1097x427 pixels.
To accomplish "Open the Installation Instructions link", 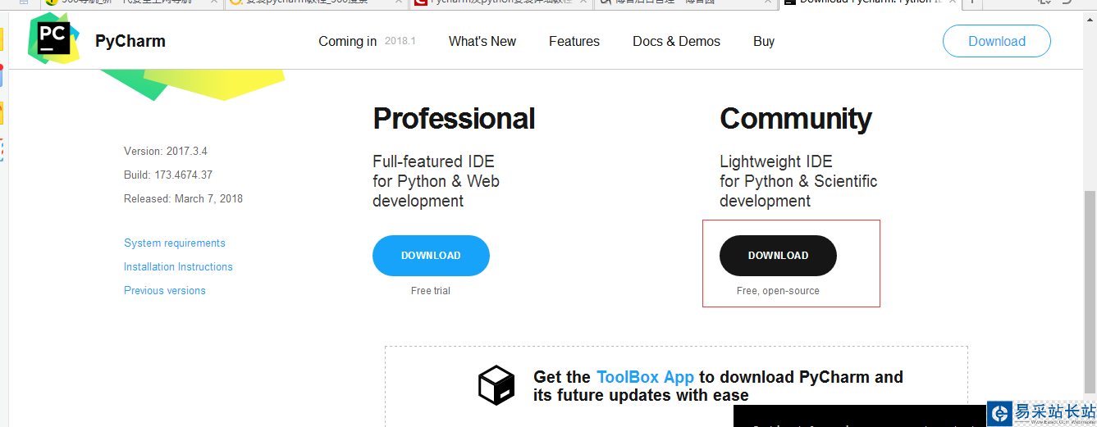I will pos(178,267).
